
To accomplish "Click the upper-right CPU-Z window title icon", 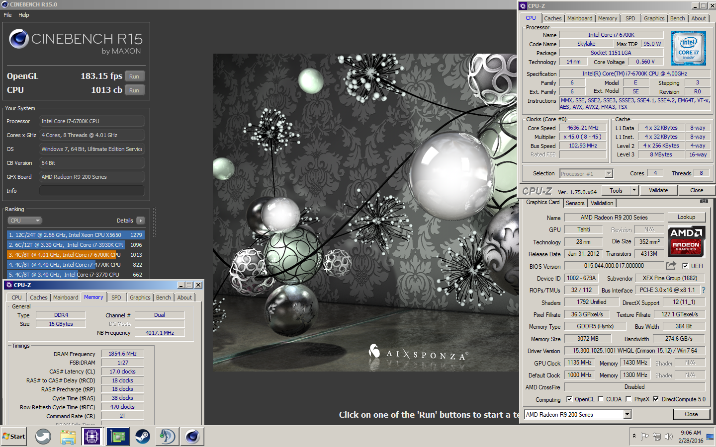I will point(523,6).
